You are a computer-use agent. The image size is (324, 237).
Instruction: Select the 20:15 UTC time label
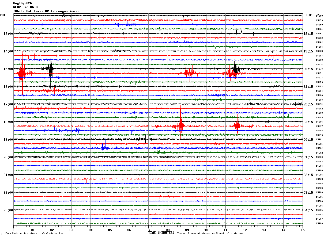tap(308, 69)
